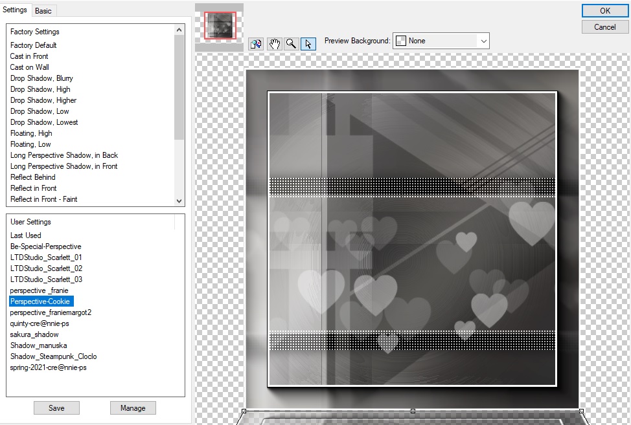The height and width of the screenshot is (425, 631).
Task: Select the Shadow_manuska user setting
Action: click(39, 345)
